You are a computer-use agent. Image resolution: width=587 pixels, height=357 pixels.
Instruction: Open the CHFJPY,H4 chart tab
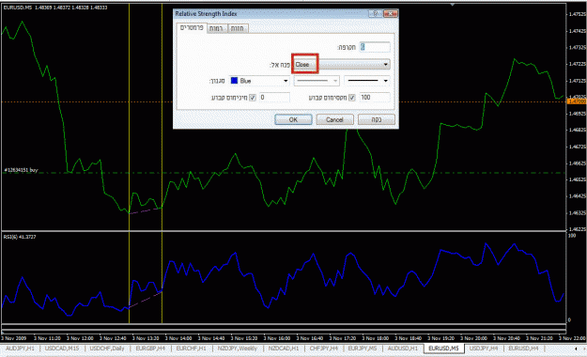pos(323,349)
